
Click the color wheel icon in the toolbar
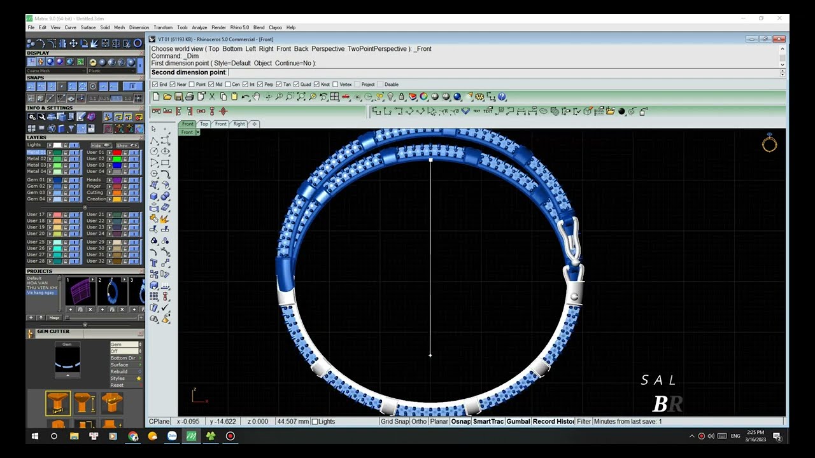tap(423, 97)
